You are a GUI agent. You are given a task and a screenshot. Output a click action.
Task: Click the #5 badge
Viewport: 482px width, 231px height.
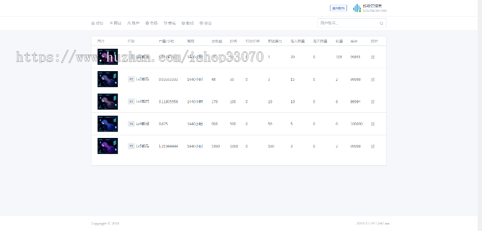(131, 147)
